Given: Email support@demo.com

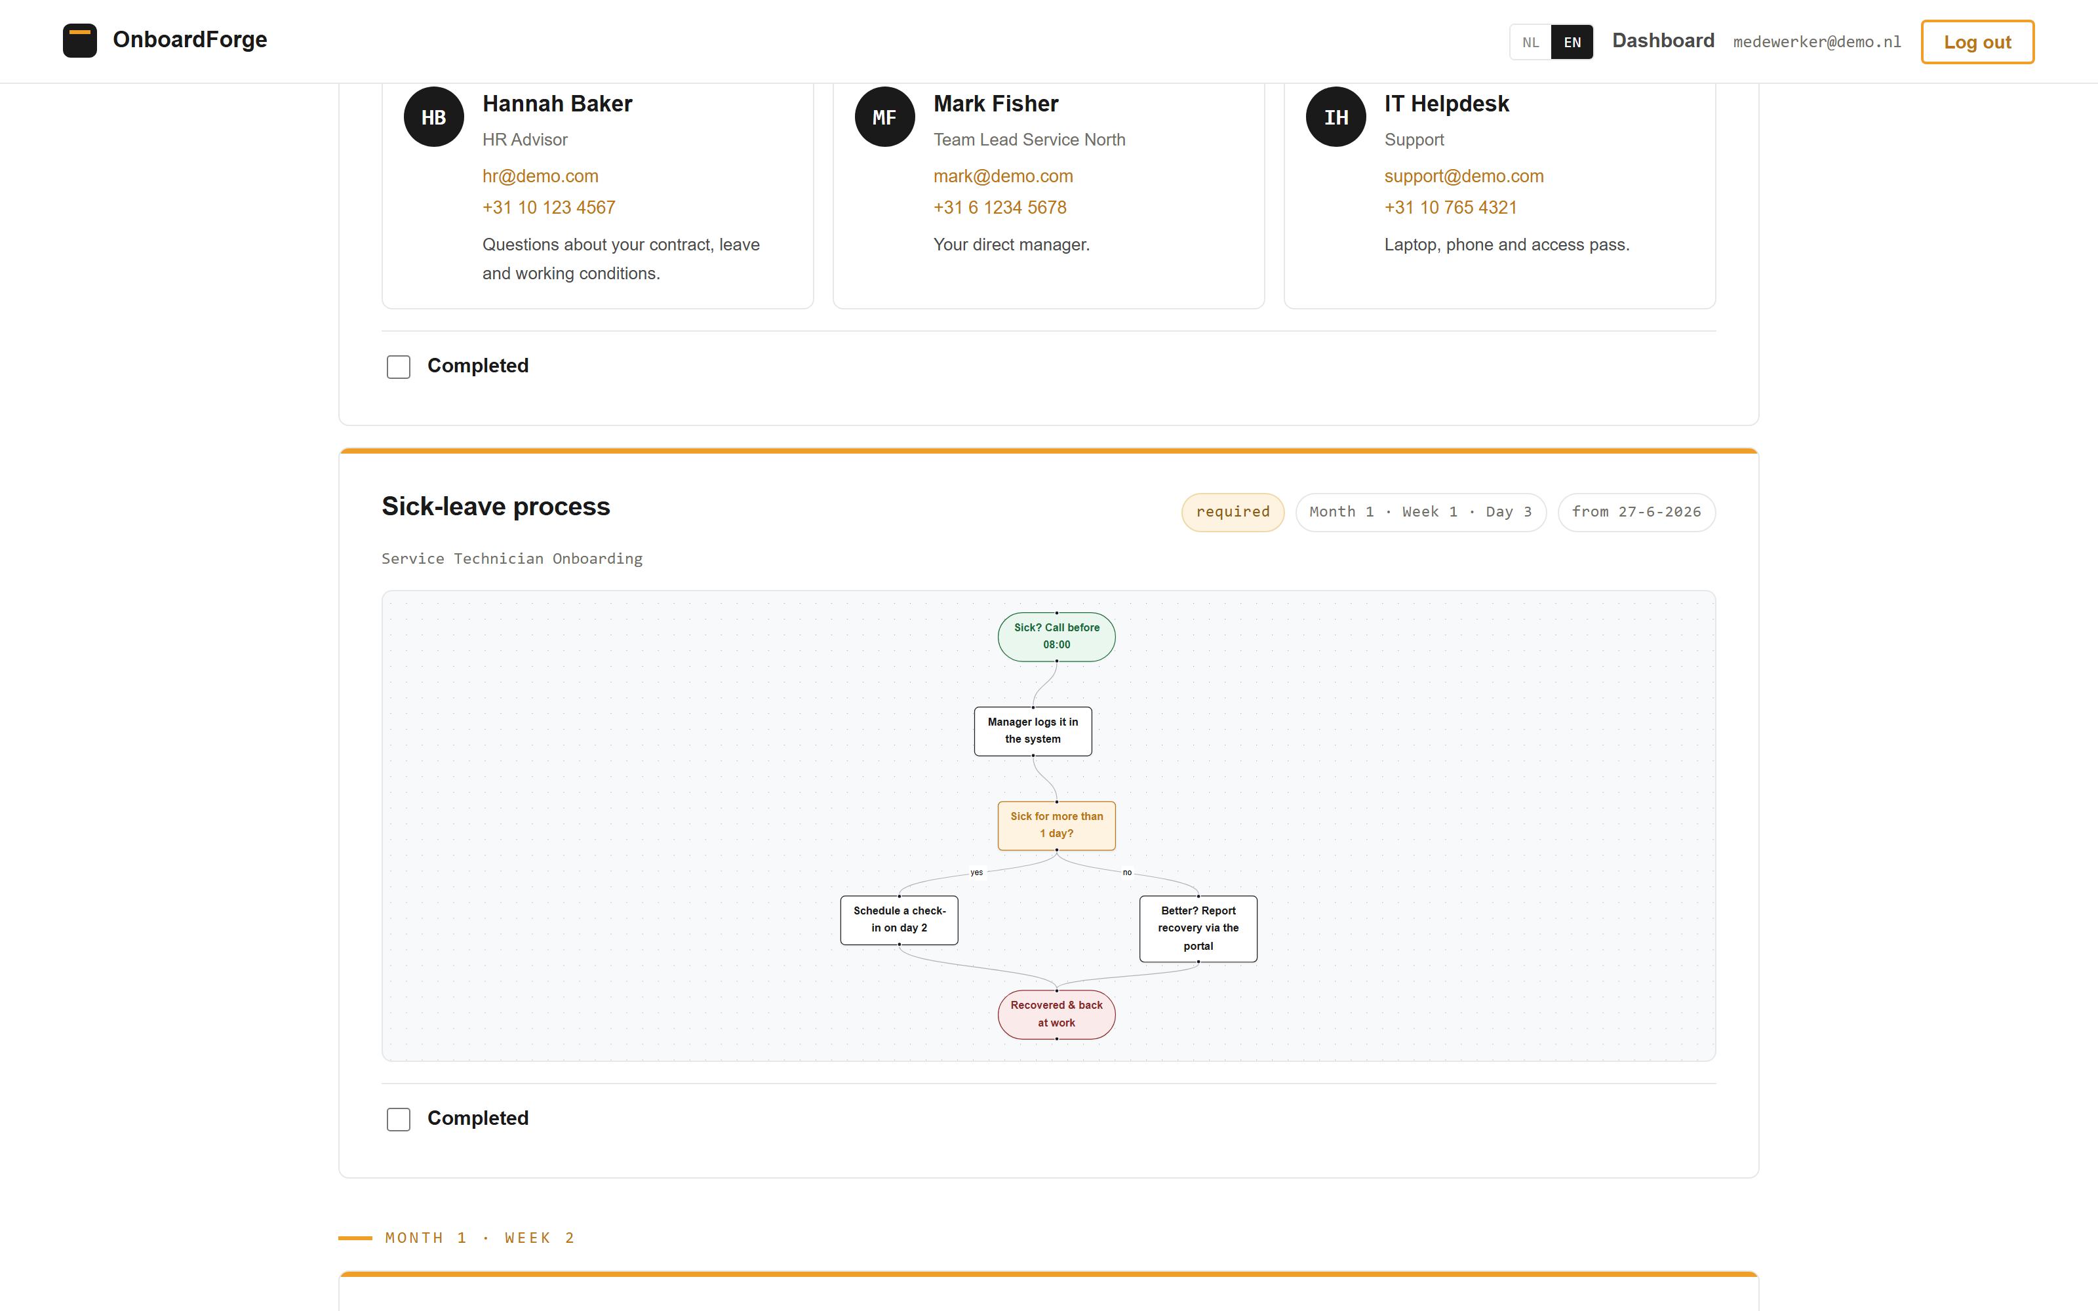Looking at the screenshot, I should click(x=1463, y=176).
